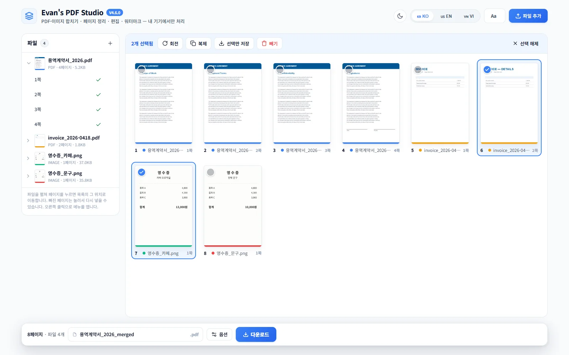Clear selection with 선택 해제
Viewport: 569px width, 355px height.
point(526,43)
